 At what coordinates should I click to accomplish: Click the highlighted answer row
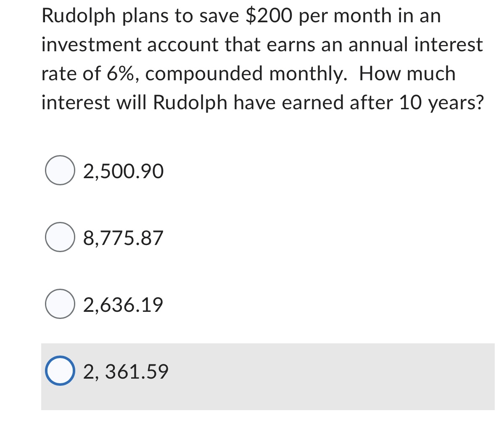tap(252, 375)
